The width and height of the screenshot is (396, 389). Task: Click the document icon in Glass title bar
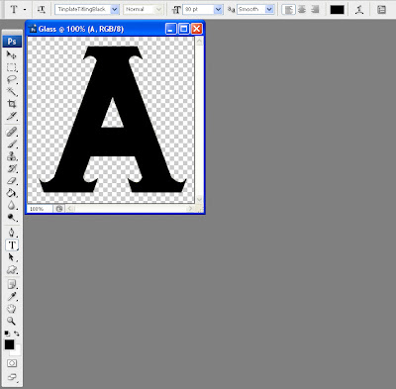33,29
